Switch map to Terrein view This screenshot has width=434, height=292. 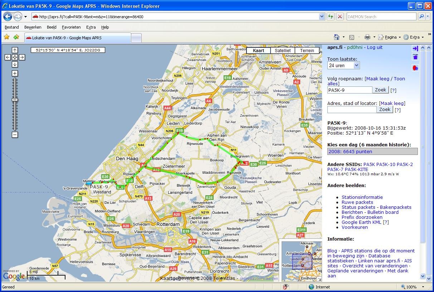click(307, 50)
